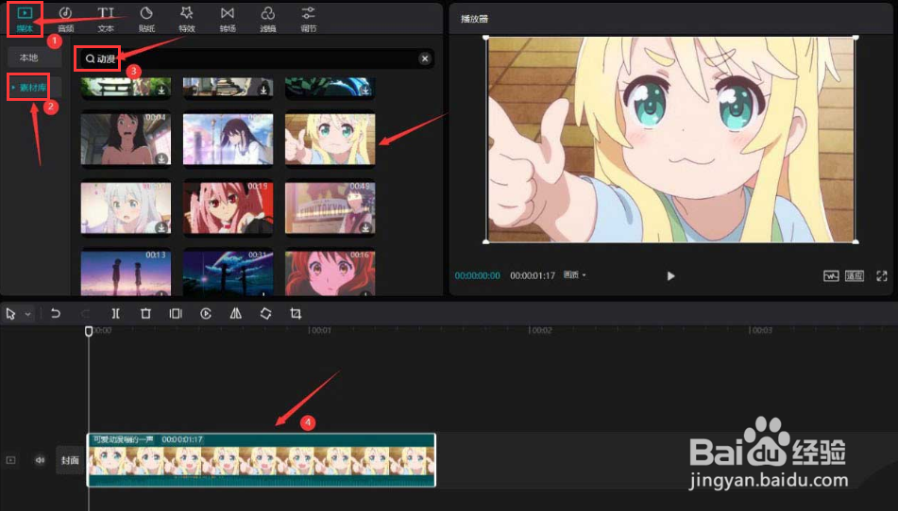
Task: Download the middle clip in the top row
Action: [263, 90]
